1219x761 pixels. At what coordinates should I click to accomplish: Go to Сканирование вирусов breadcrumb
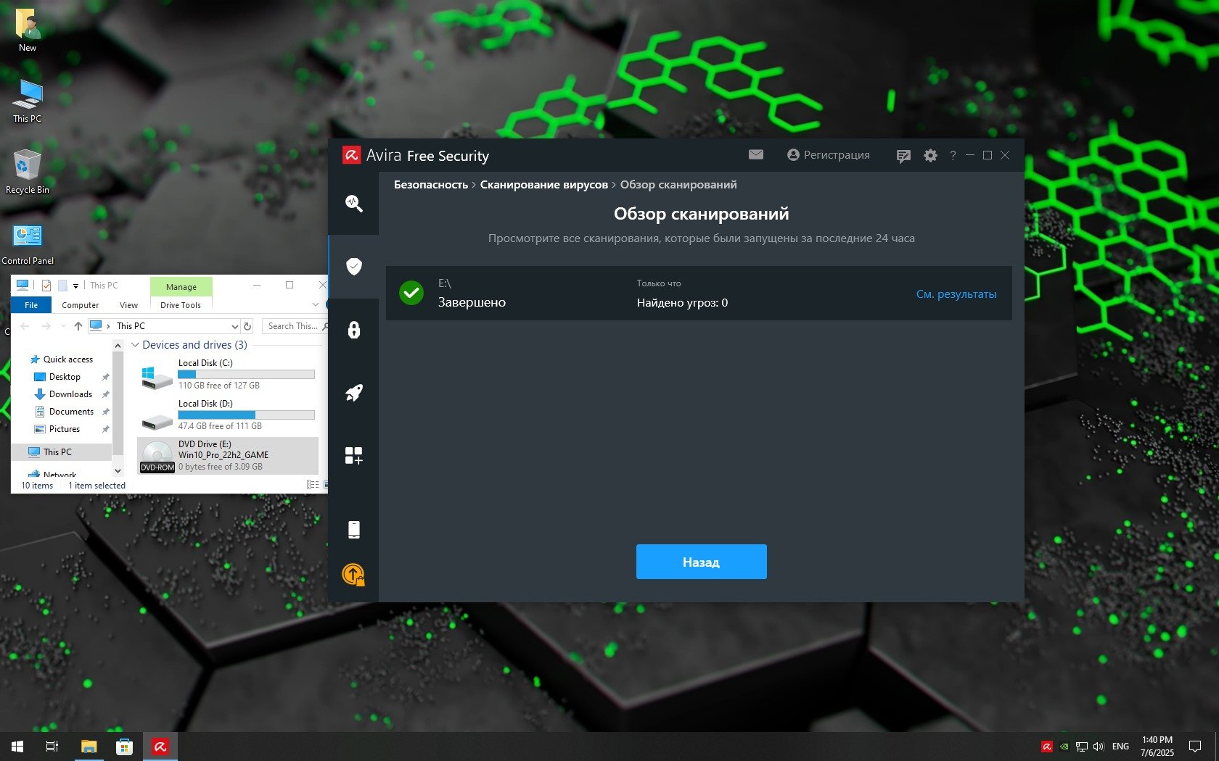click(x=544, y=185)
